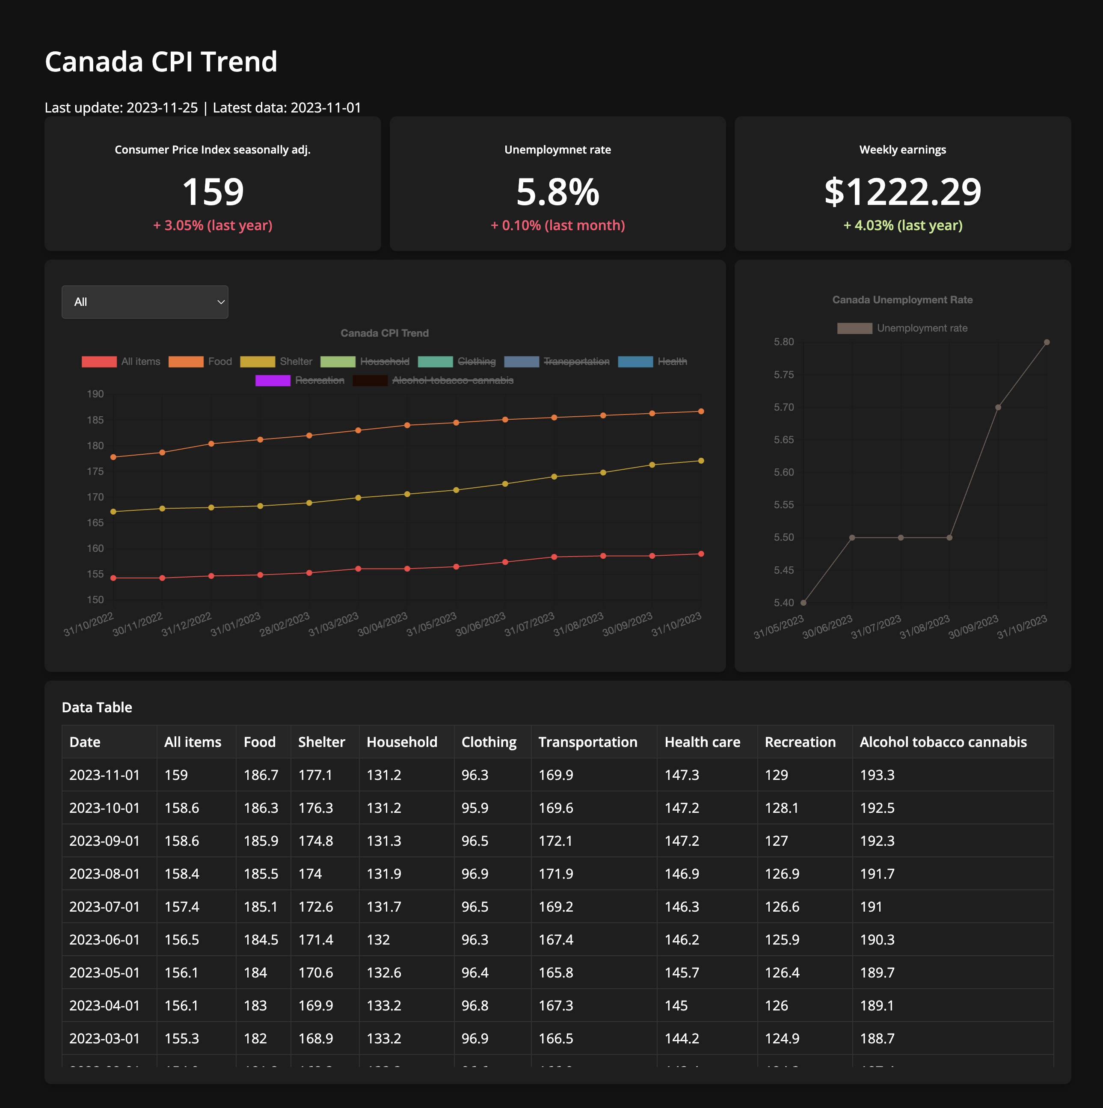The image size is (1103, 1108).
Task: Open the All category dropdown
Action: tap(145, 302)
